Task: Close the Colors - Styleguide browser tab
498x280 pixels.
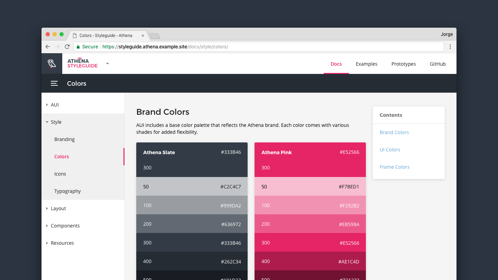Action: pyautogui.click(x=143, y=36)
